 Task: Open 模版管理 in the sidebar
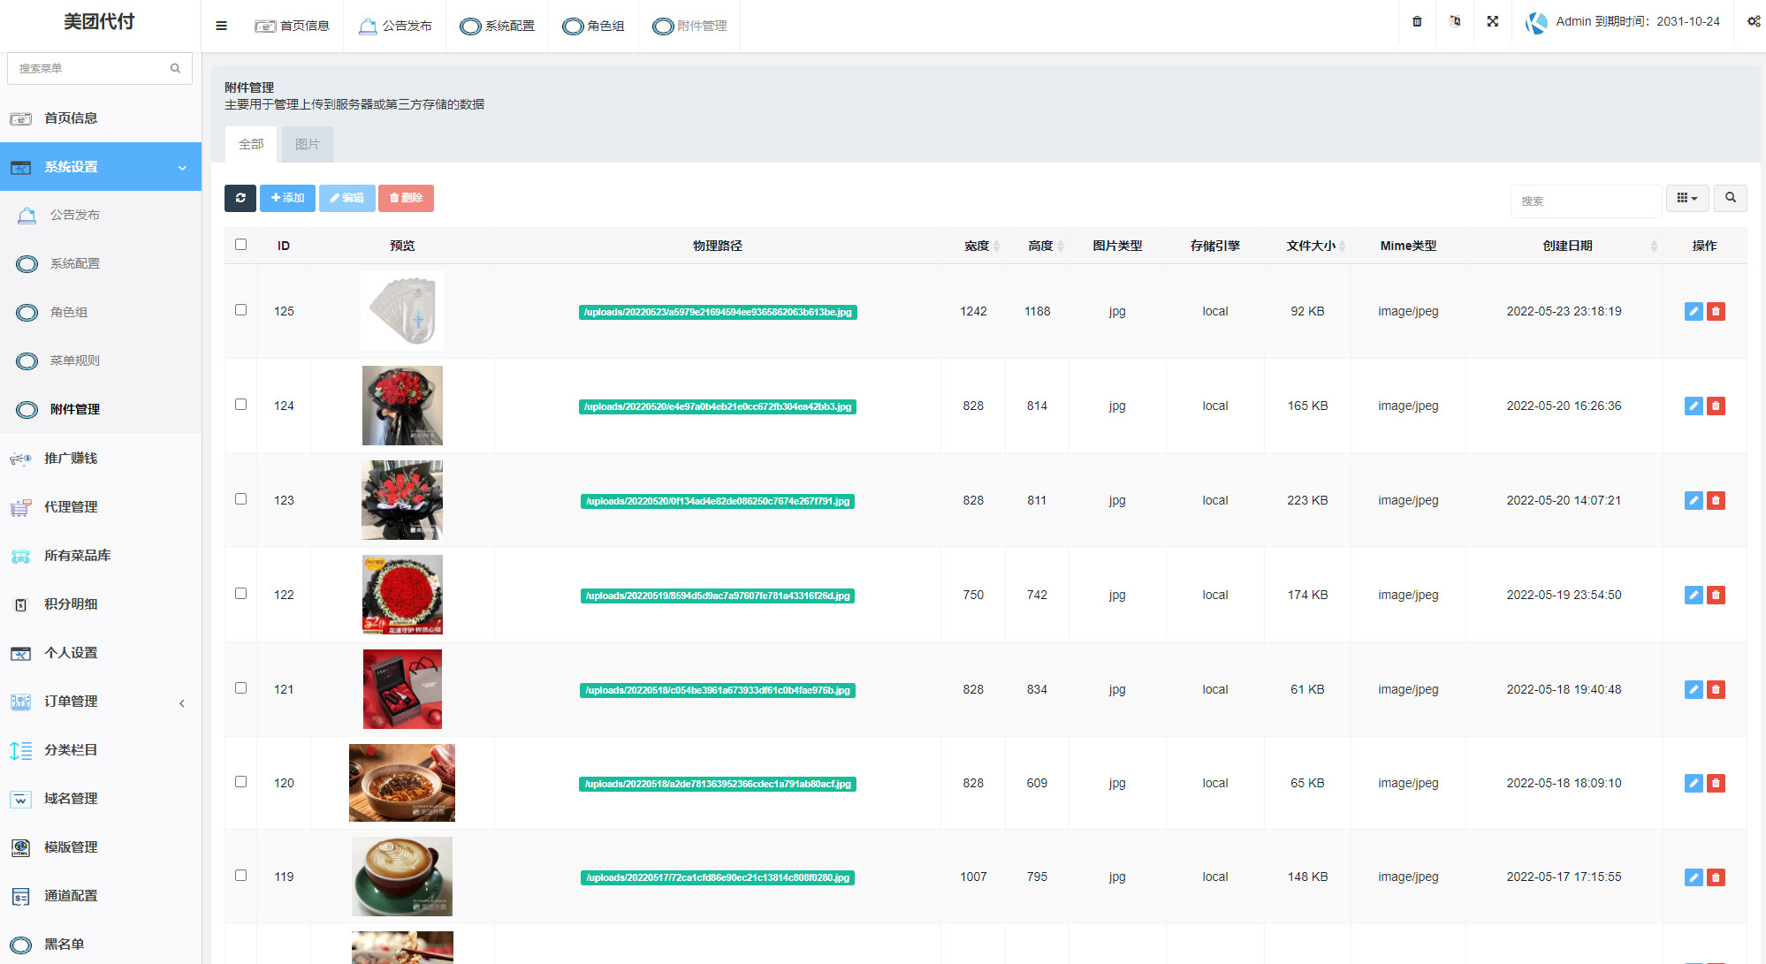tap(101, 846)
